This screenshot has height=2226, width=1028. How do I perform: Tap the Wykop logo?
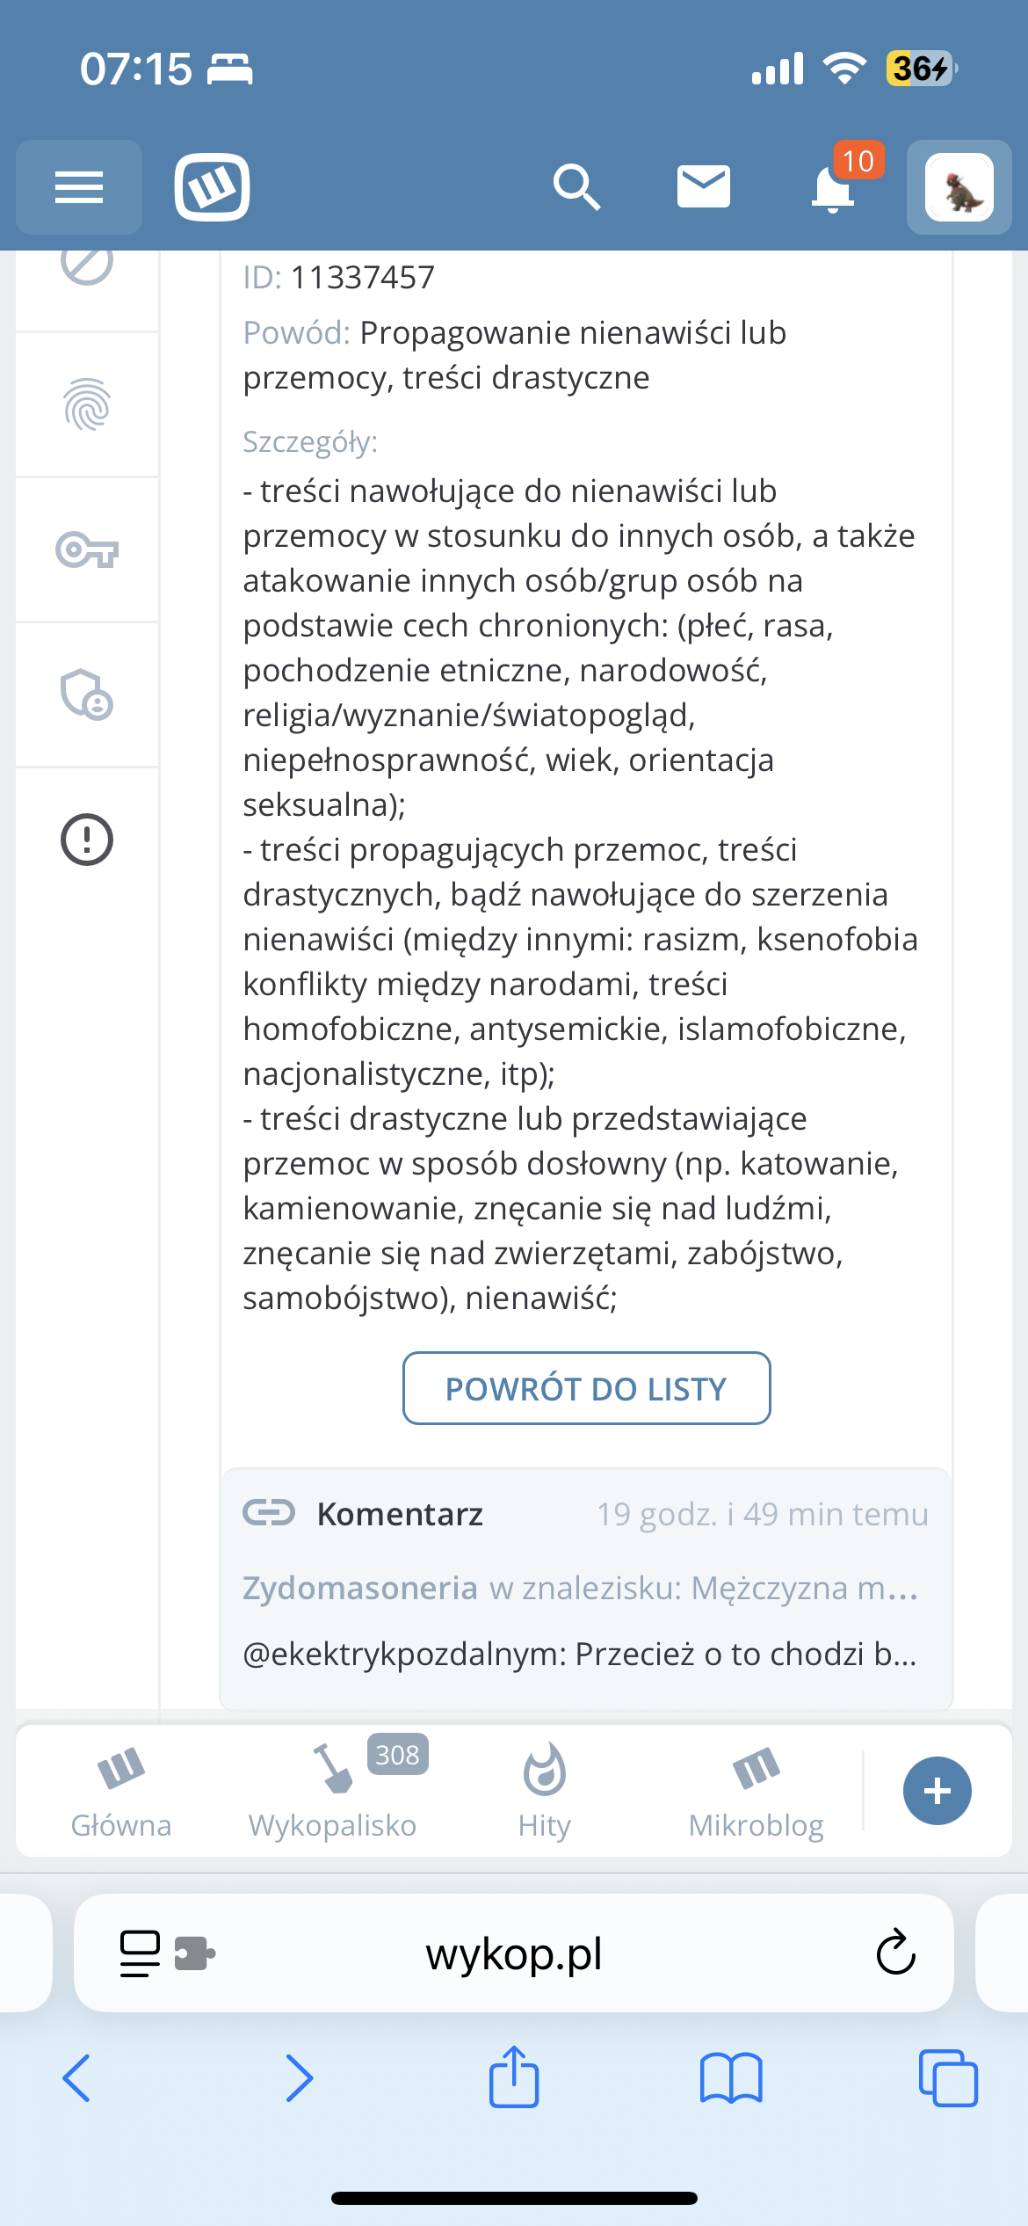(x=213, y=187)
